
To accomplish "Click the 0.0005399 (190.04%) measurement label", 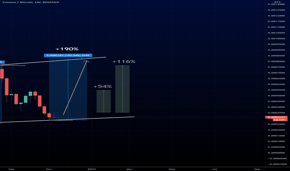I will (68, 55).
